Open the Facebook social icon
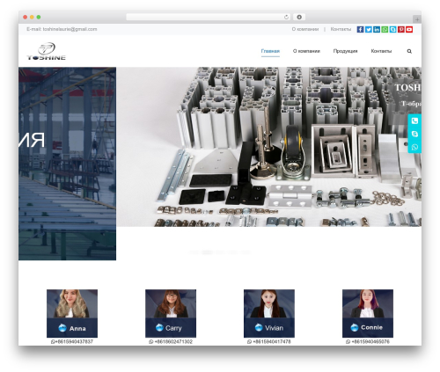Viewport: 440px width, 372px height. [360, 29]
